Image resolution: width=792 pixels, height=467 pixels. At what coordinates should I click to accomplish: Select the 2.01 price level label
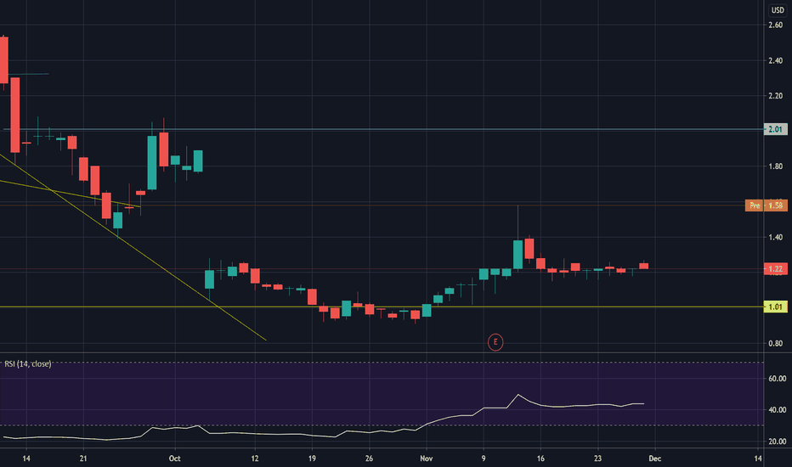click(775, 129)
